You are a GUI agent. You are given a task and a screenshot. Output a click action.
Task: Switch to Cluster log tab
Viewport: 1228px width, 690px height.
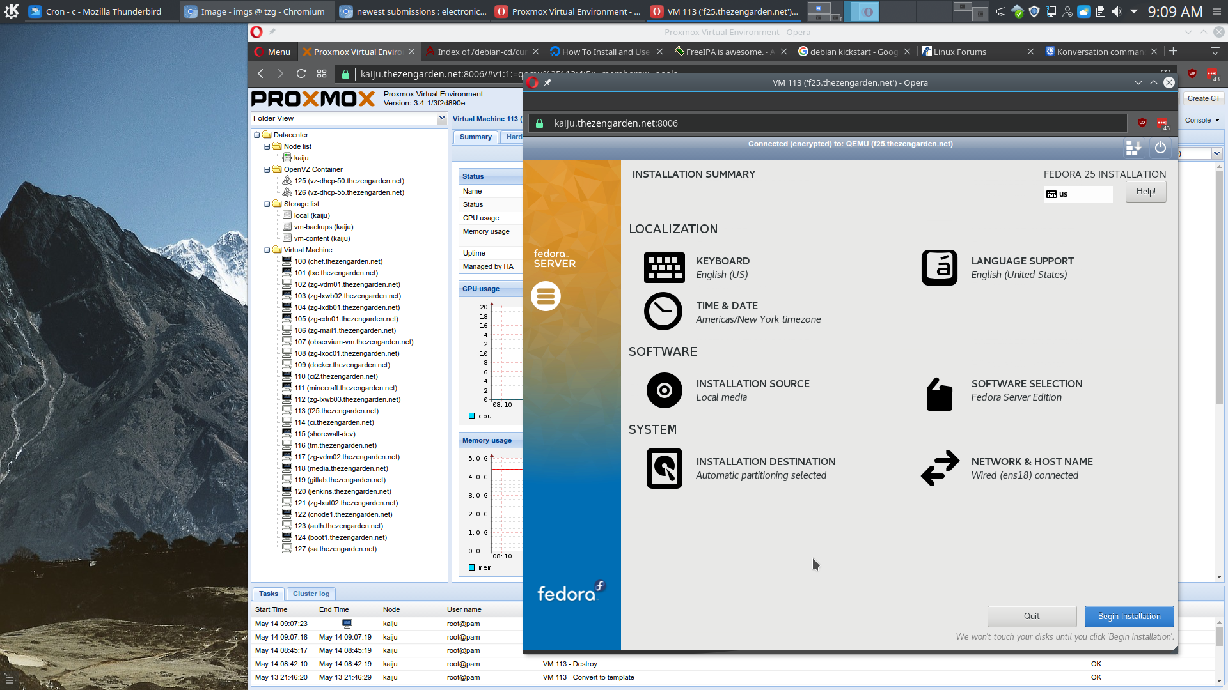pyautogui.click(x=311, y=594)
